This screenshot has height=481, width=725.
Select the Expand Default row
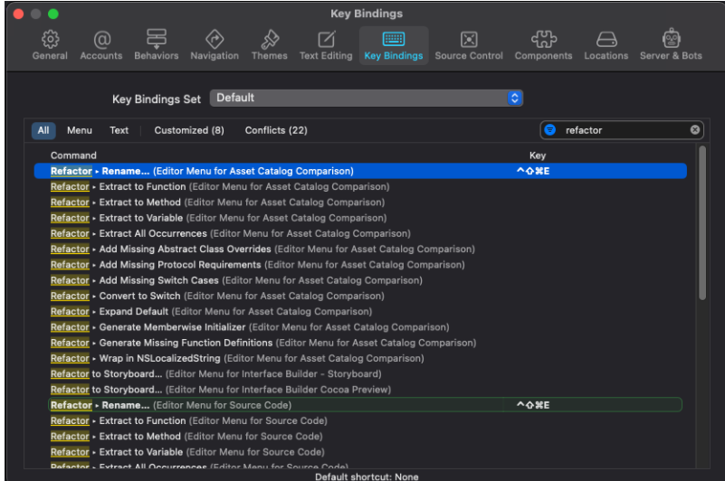(x=360, y=311)
